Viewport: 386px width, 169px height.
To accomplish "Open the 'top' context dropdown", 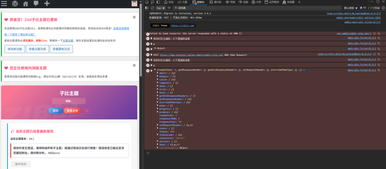I will [161, 8].
